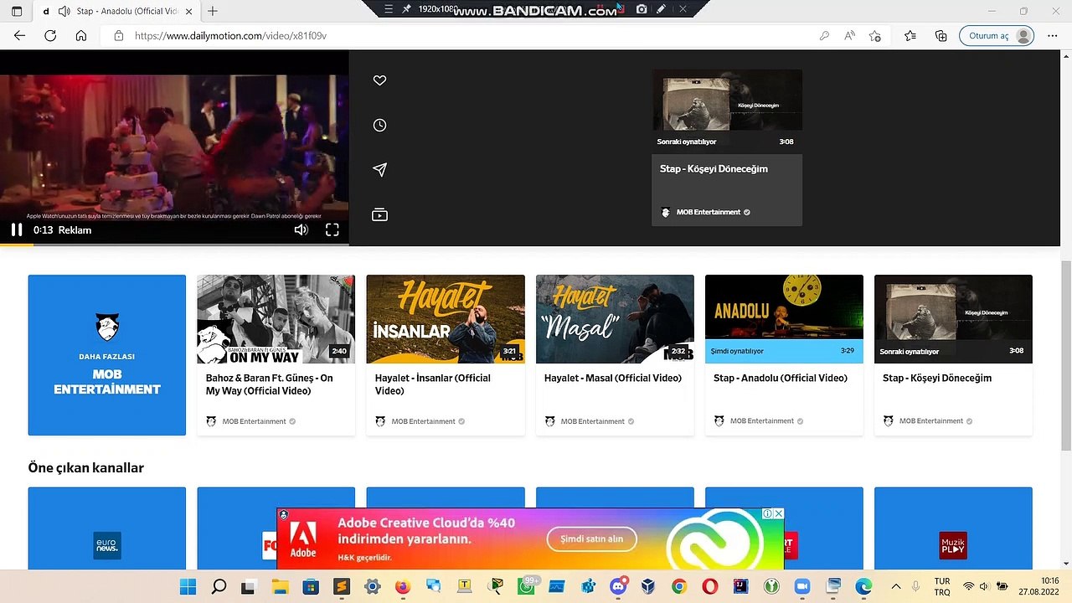Add video to Watch Later clock icon
Screen dimensions: 1072x603
point(379,125)
